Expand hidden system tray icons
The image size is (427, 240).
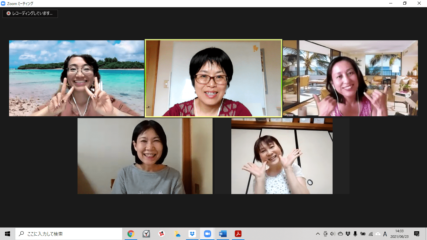coord(318,234)
